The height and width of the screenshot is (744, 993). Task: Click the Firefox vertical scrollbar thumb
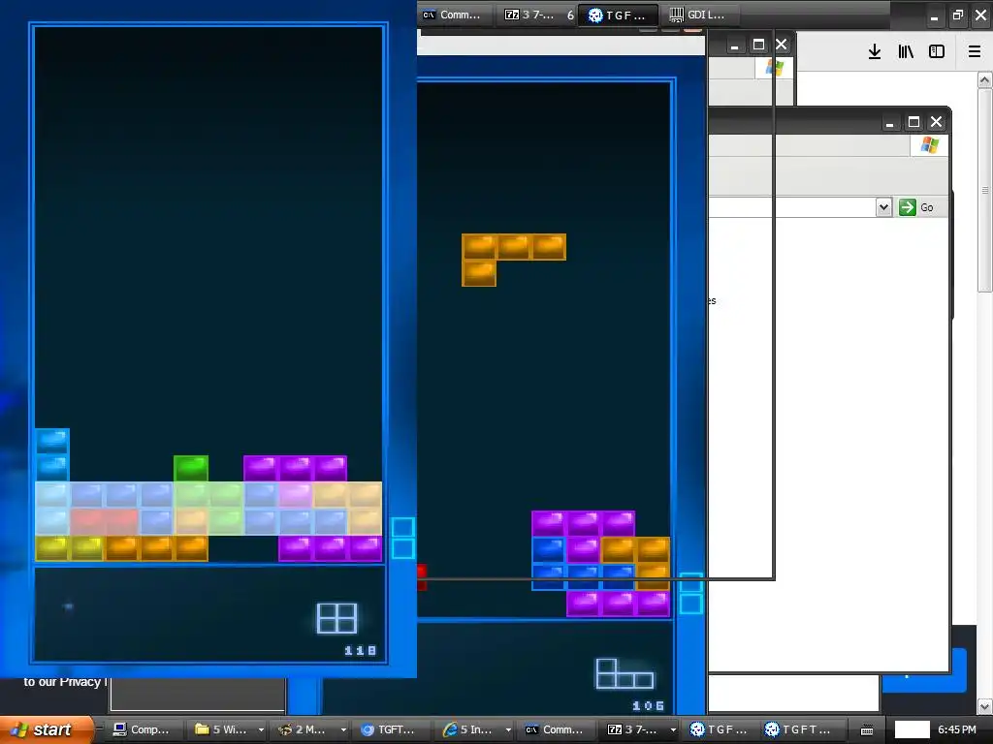click(x=985, y=190)
